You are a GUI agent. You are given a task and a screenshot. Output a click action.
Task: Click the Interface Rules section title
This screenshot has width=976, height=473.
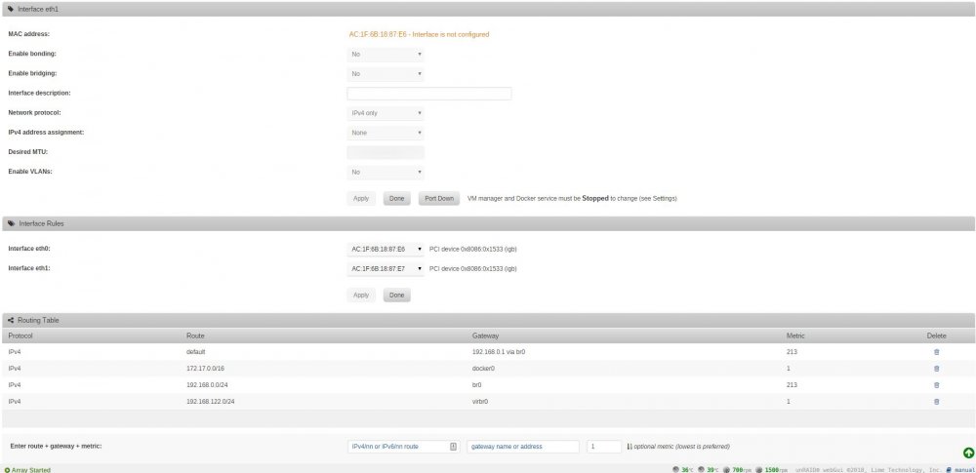(41, 223)
